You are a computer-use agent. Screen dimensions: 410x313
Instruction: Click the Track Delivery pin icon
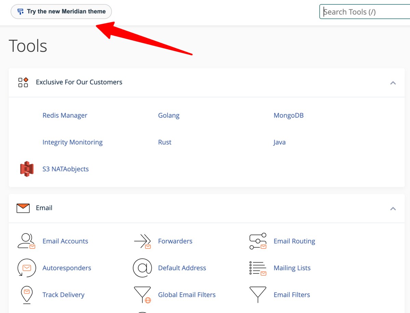tap(27, 295)
